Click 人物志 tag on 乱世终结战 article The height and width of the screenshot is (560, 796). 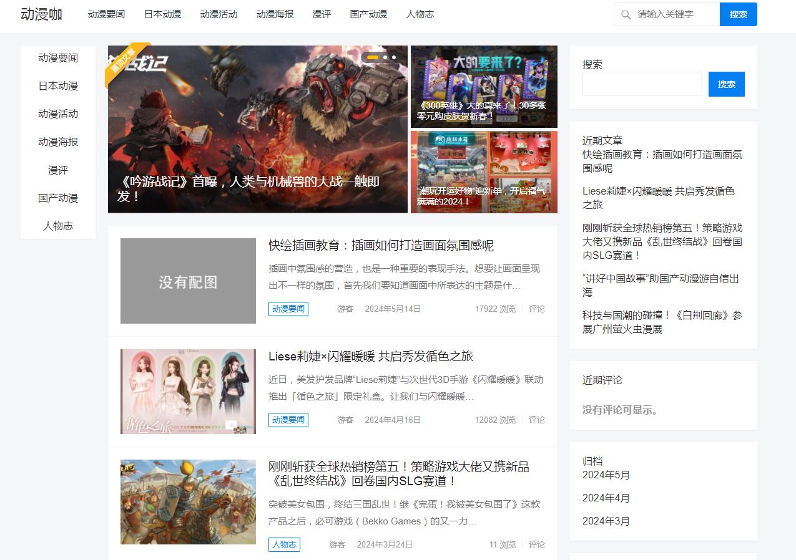point(284,544)
